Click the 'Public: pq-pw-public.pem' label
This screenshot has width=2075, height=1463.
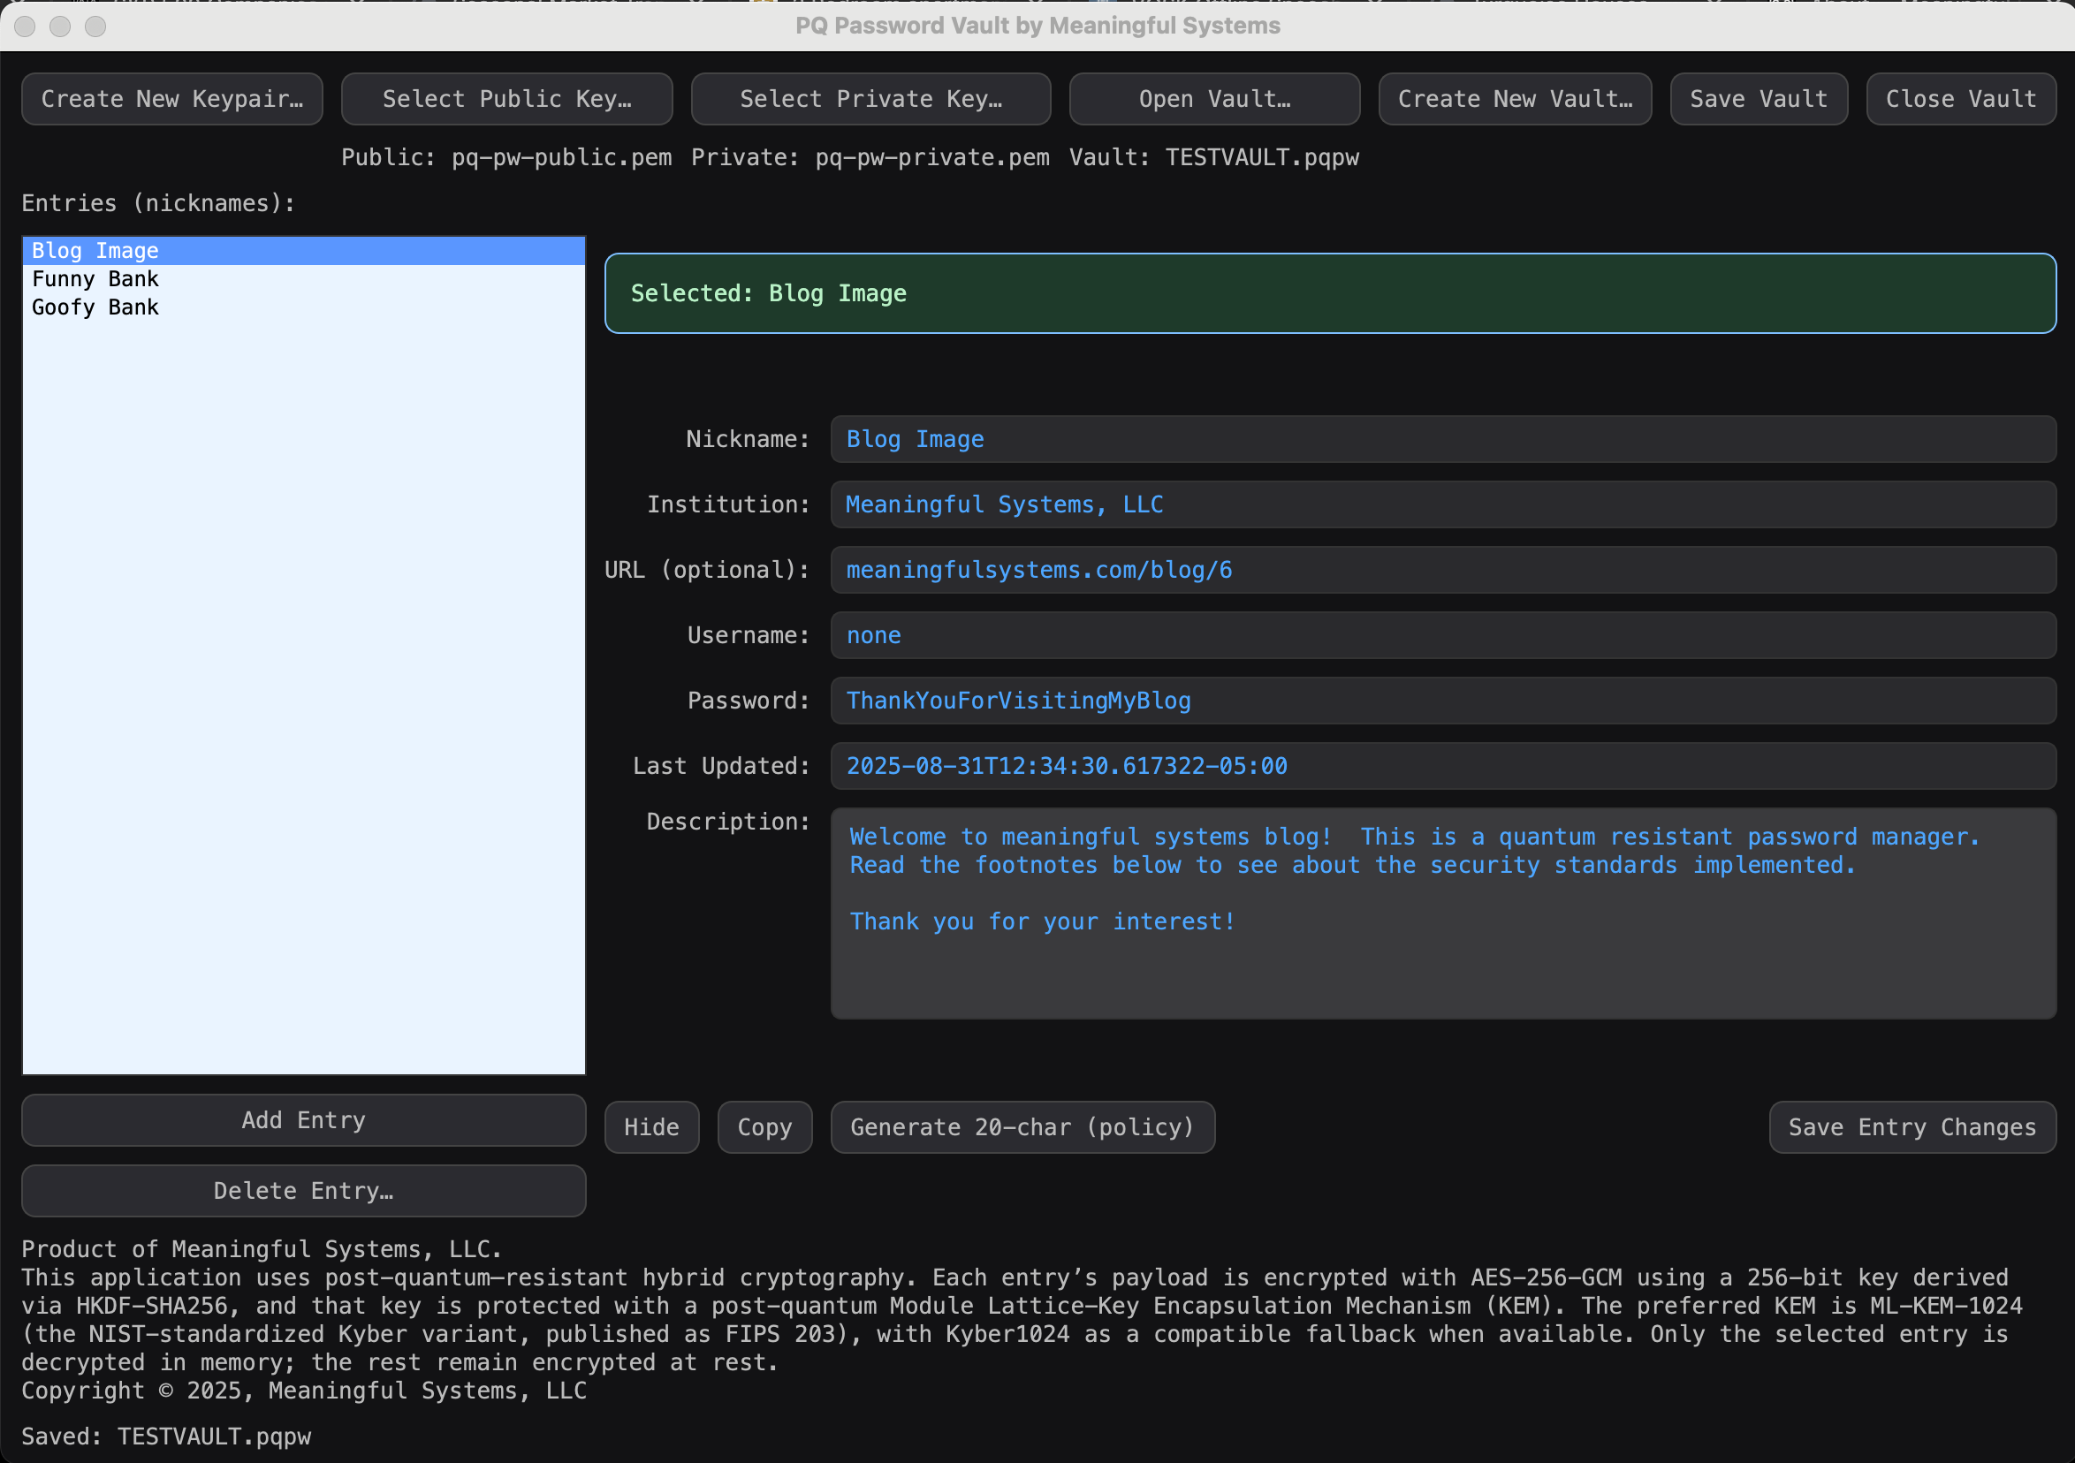point(506,157)
